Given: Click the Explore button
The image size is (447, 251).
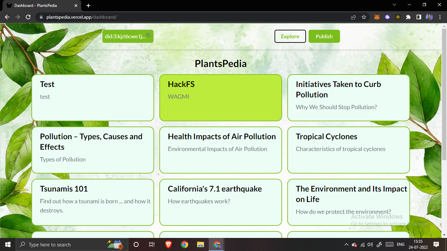Looking at the screenshot, I should click(290, 36).
